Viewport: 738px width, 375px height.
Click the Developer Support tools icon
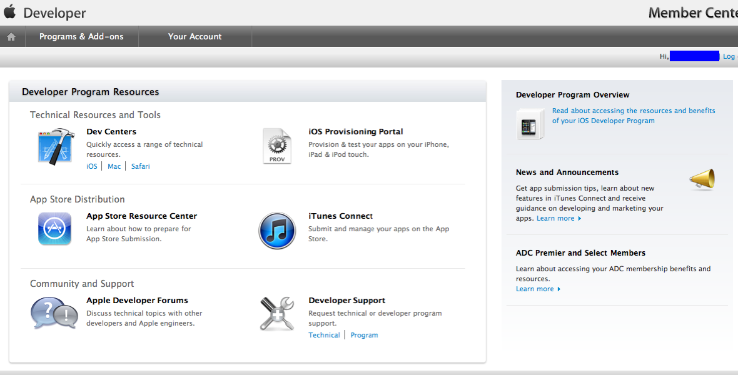277,314
